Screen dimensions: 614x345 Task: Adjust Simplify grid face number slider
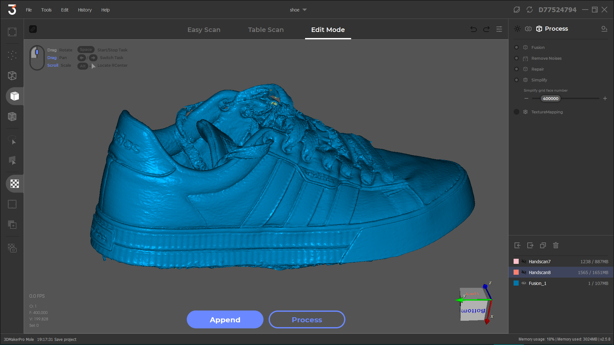click(550, 98)
